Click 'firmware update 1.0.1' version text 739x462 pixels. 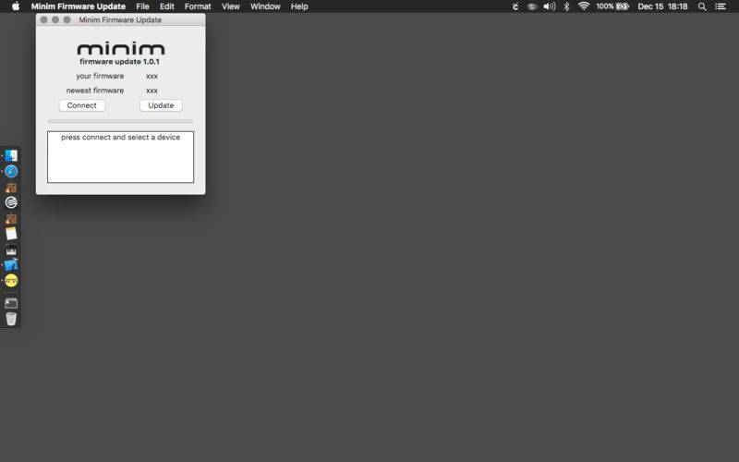(120, 62)
